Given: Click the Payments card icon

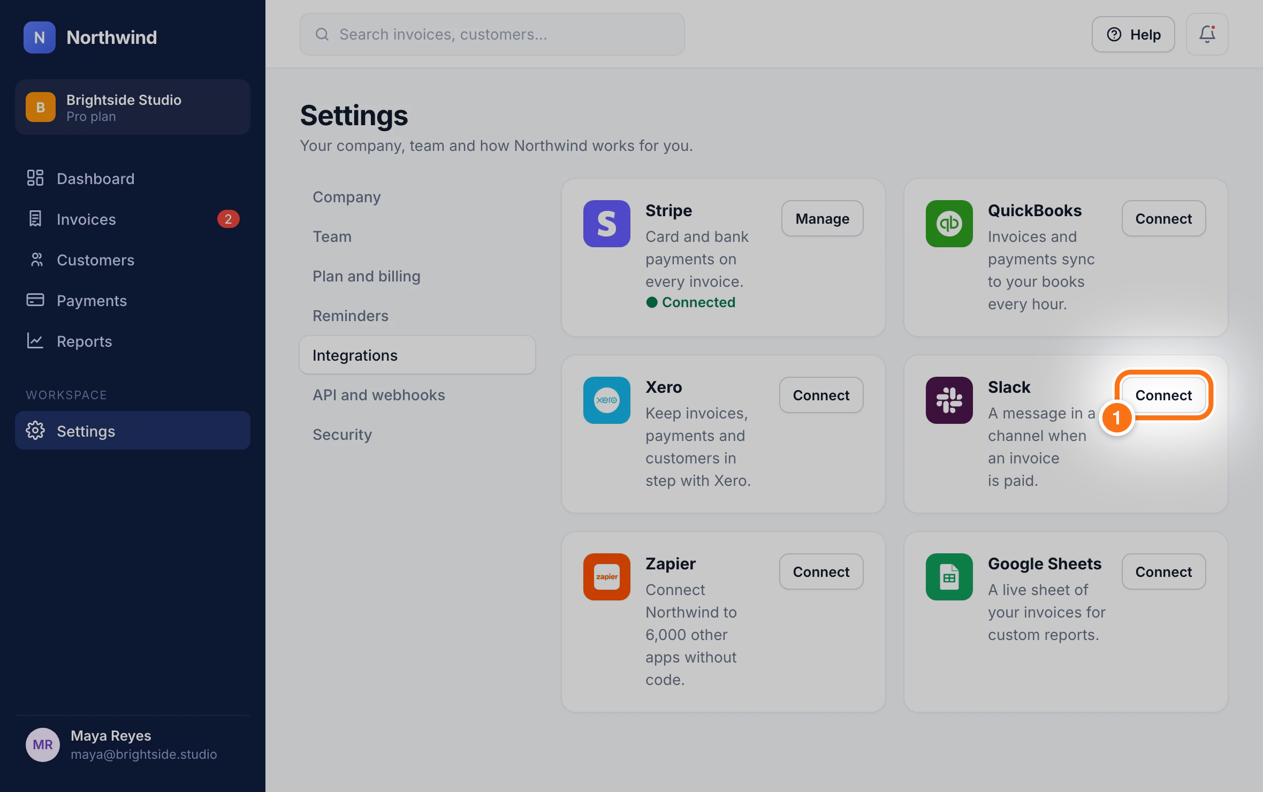Looking at the screenshot, I should [x=35, y=300].
